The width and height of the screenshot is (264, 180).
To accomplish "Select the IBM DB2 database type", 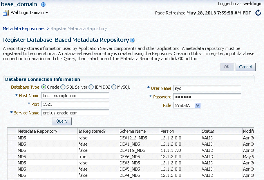I will [91, 87].
